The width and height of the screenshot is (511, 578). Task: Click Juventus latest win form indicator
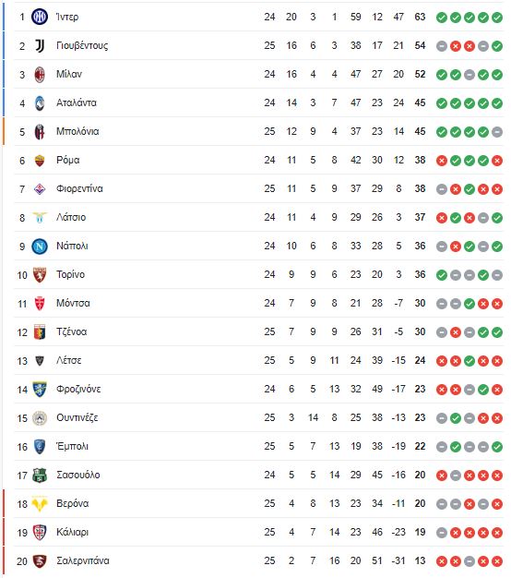coord(497,46)
